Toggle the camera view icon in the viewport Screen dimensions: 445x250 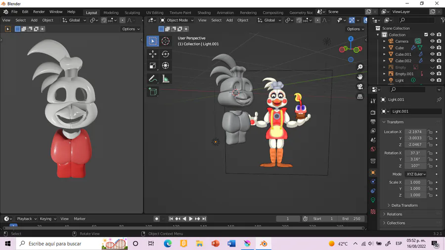click(x=360, y=87)
